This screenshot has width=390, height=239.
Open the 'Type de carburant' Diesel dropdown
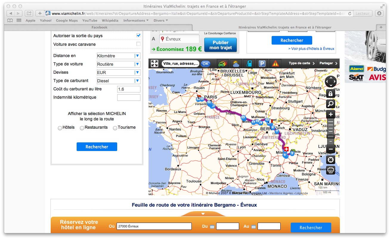pos(118,81)
